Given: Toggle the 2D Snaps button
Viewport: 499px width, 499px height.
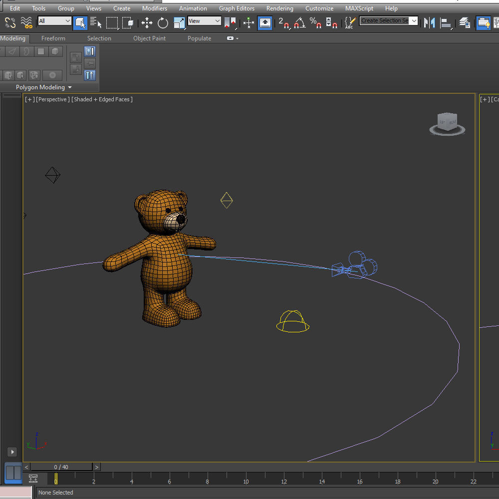Looking at the screenshot, I should tap(283, 22).
